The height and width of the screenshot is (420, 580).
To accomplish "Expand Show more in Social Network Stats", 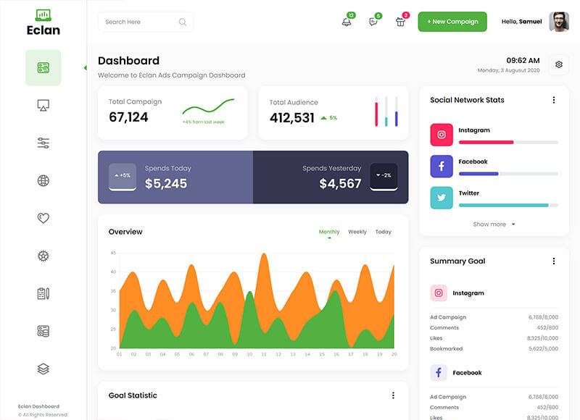I will click(x=494, y=224).
